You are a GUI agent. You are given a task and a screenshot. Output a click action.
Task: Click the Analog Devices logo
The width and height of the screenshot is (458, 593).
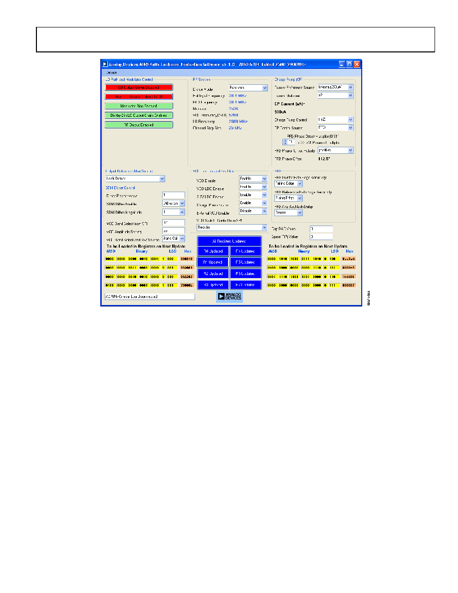229,297
